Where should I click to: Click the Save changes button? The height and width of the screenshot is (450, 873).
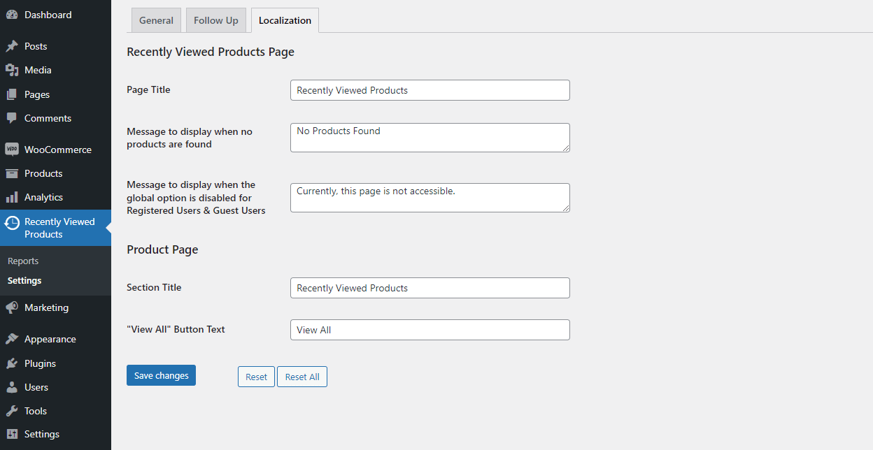coord(161,375)
